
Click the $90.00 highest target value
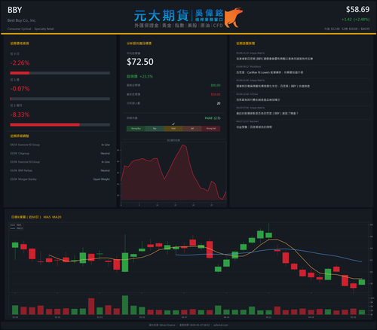216,85
